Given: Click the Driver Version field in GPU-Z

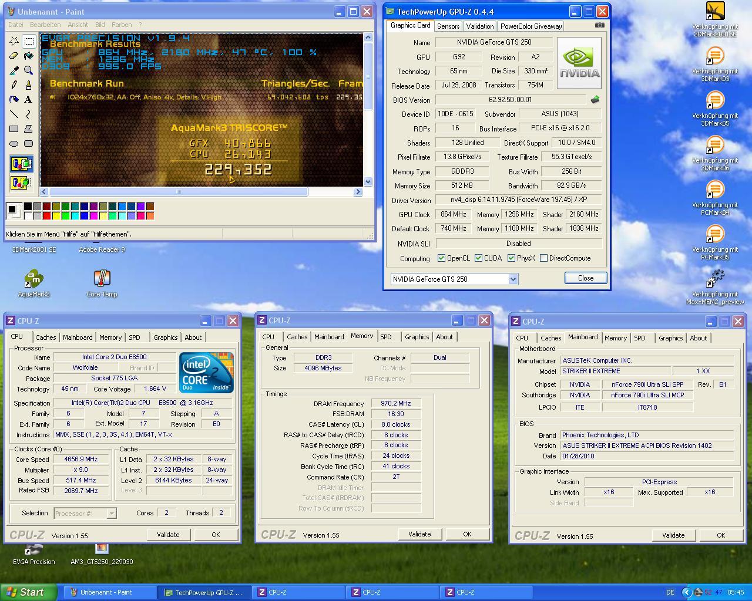Looking at the screenshot, I should 518,200.
